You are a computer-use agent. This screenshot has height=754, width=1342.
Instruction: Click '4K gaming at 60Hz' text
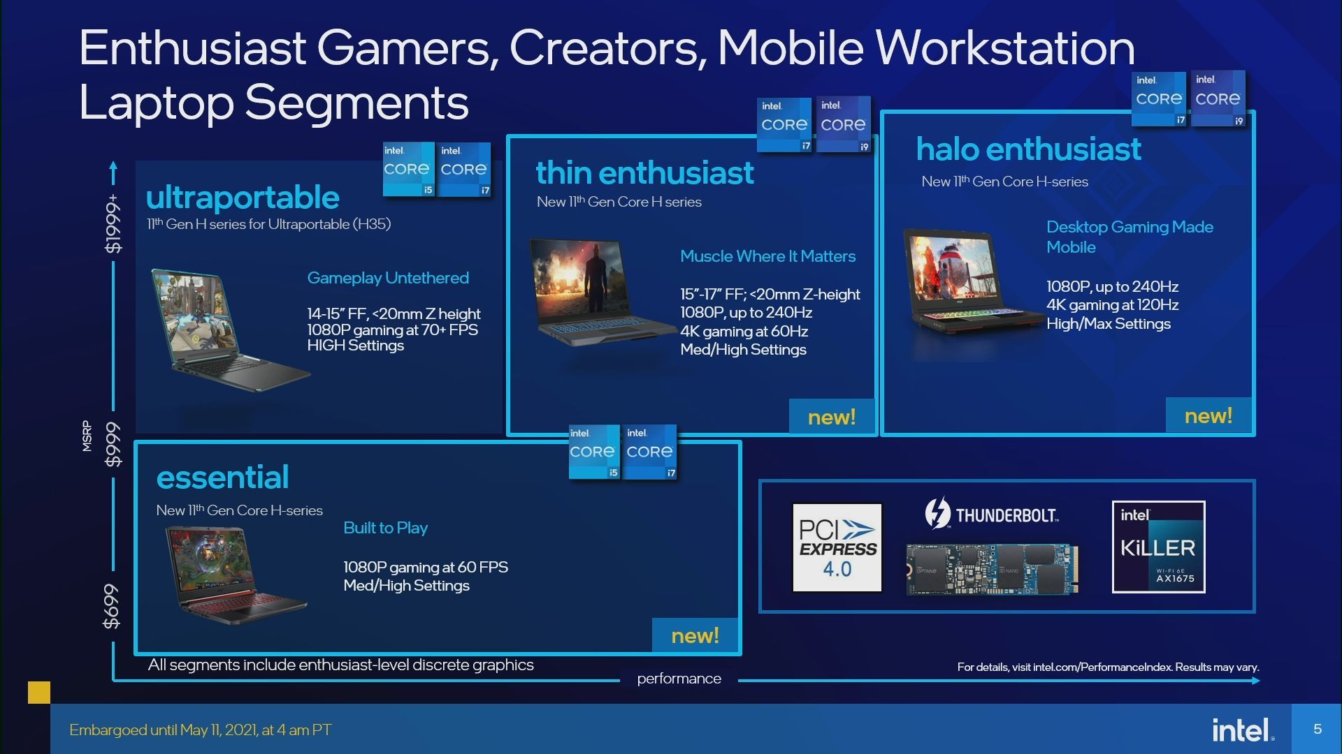[x=744, y=332]
